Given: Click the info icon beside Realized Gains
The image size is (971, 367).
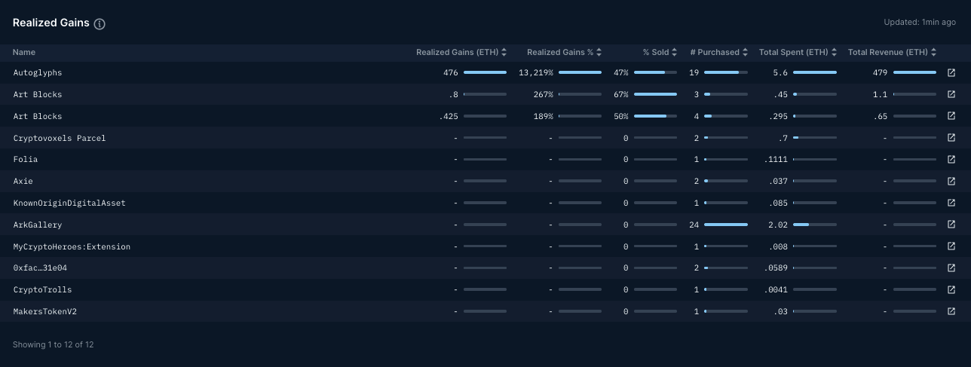Looking at the screenshot, I should pos(100,23).
